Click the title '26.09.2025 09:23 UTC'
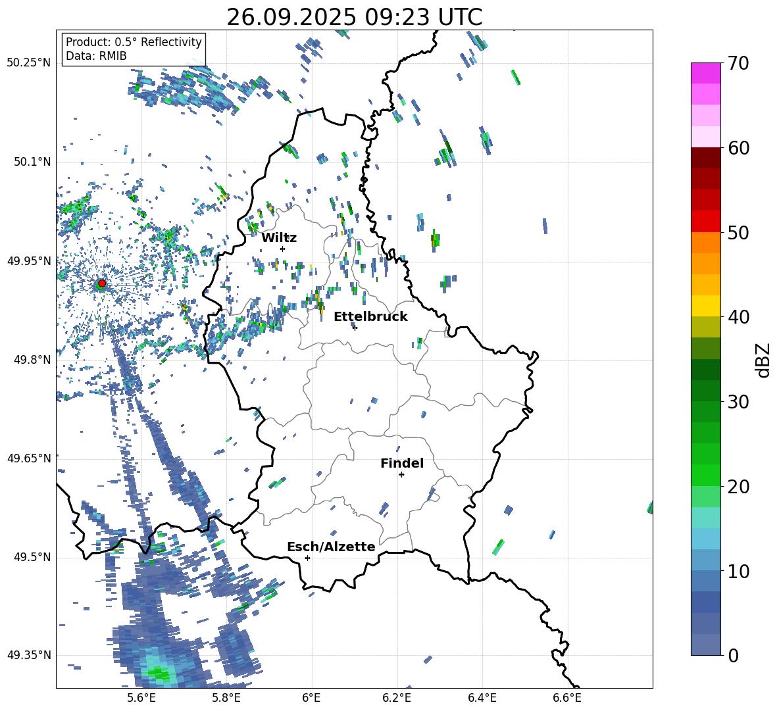779x711 pixels. (354, 17)
